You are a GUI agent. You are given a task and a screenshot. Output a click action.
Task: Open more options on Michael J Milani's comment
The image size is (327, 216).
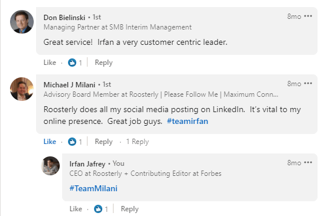coord(308,83)
